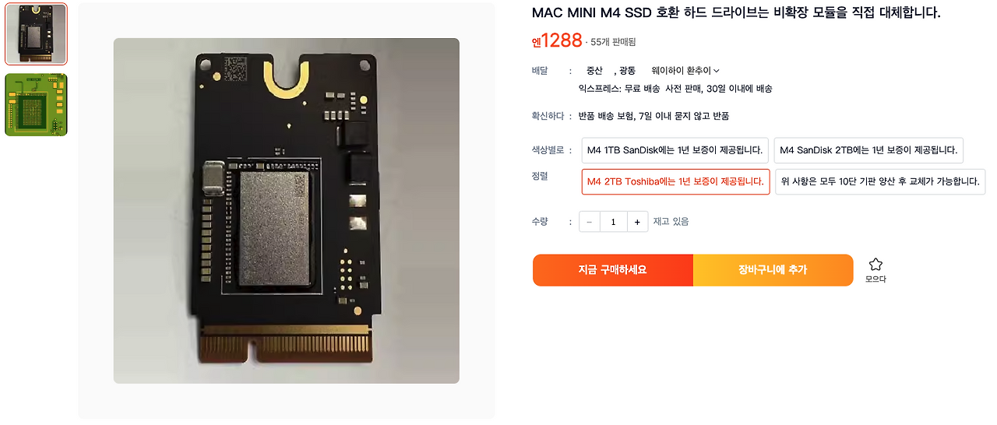This screenshot has height=425, width=997.
Task: Decrease quantity with the minus button
Action: click(589, 222)
